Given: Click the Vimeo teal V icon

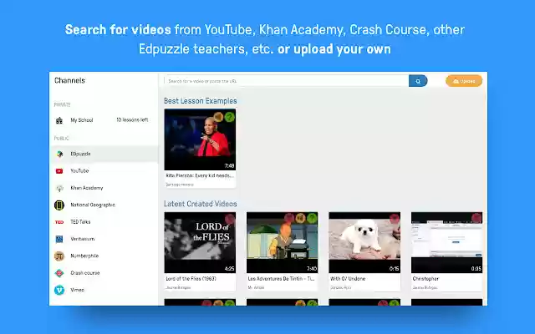Looking at the screenshot, I should [x=59, y=290].
